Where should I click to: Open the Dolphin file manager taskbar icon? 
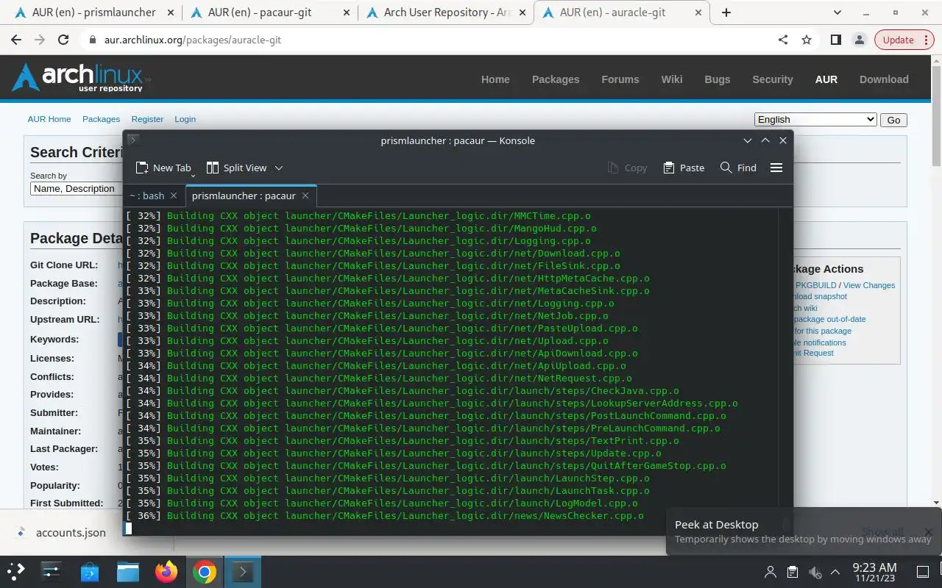tap(128, 571)
